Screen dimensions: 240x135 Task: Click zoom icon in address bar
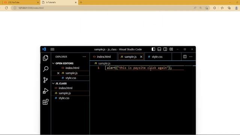click(x=201, y=8)
